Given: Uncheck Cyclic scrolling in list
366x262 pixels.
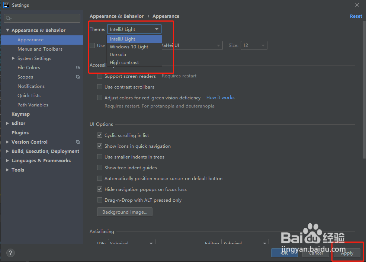Looking at the screenshot, I should click(100, 135).
